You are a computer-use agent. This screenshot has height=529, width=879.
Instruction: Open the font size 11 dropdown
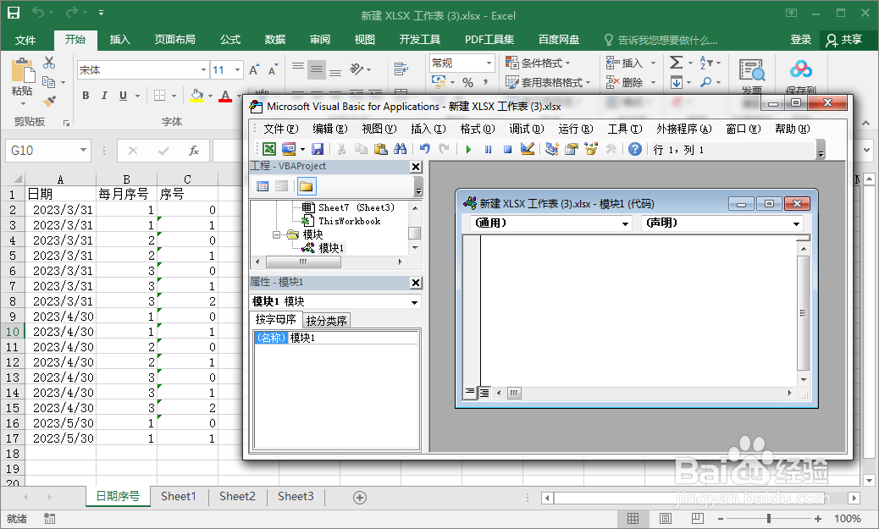(238, 70)
